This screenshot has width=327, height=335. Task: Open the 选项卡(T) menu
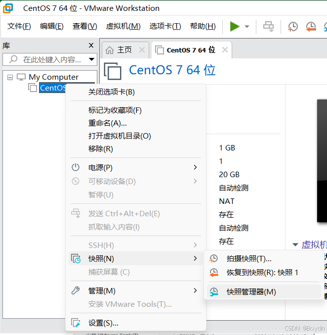(x=165, y=26)
